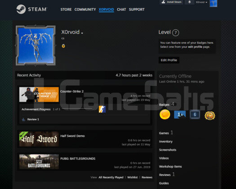Click the Level 7 circle badge
Image resolution: width=236 pixels, height=189 pixels.
tap(175, 32)
